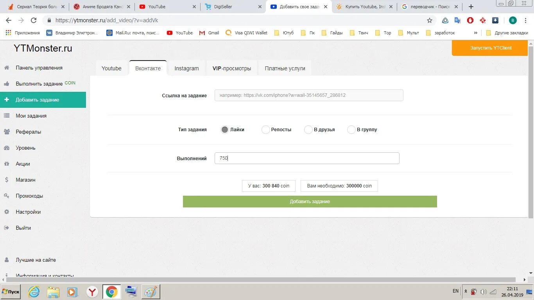This screenshot has width=534, height=300.
Task: Click the gauge icon beside Уровень
Action: [x=7, y=148]
